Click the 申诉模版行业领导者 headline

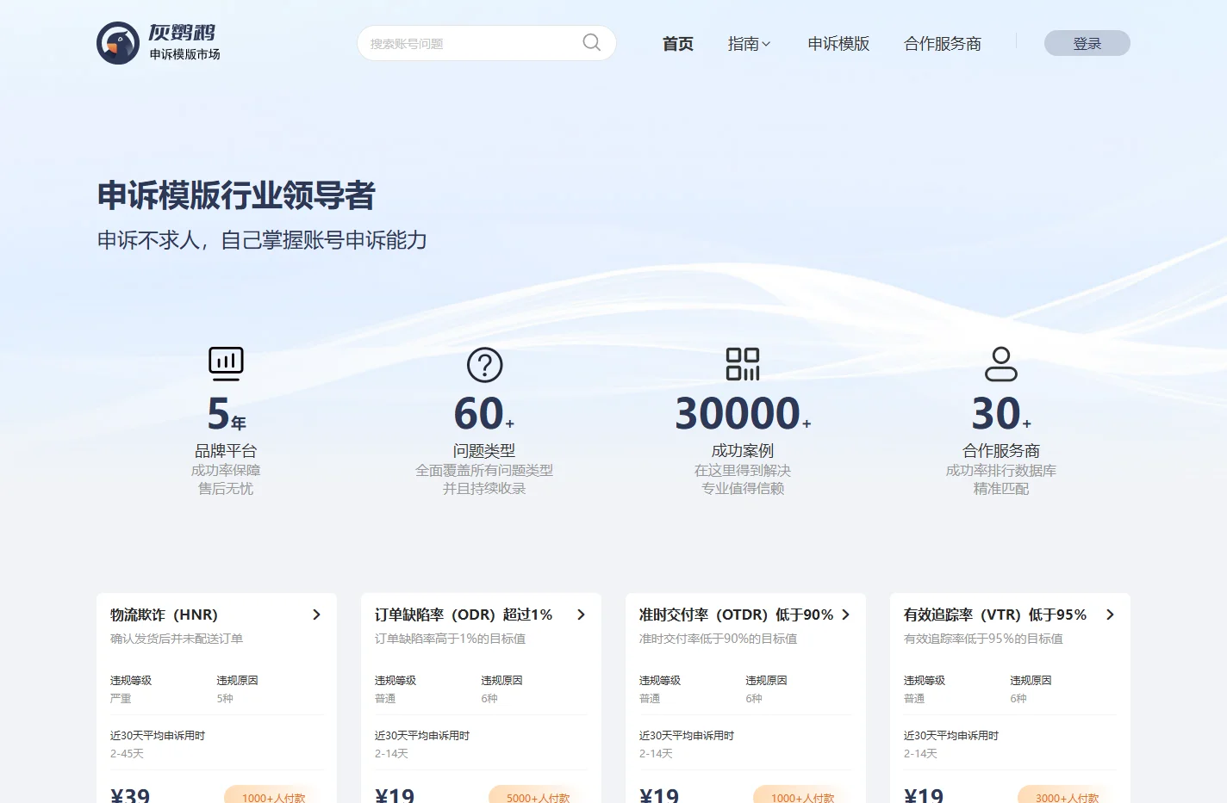coord(236,195)
